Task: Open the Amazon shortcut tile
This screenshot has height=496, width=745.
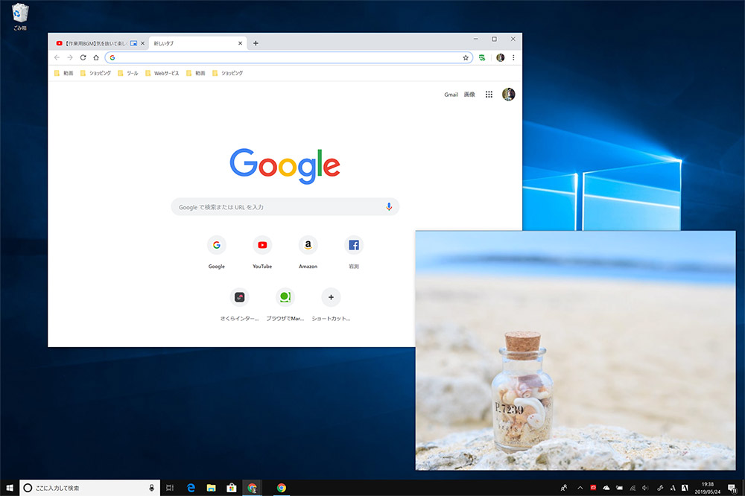Action: 308,252
